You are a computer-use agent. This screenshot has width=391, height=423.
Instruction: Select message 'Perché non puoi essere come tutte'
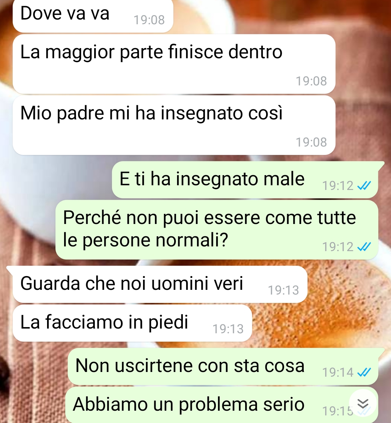tap(217, 229)
